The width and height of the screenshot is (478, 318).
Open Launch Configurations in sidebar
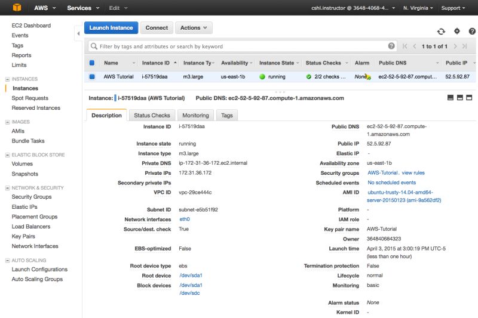pos(39,270)
